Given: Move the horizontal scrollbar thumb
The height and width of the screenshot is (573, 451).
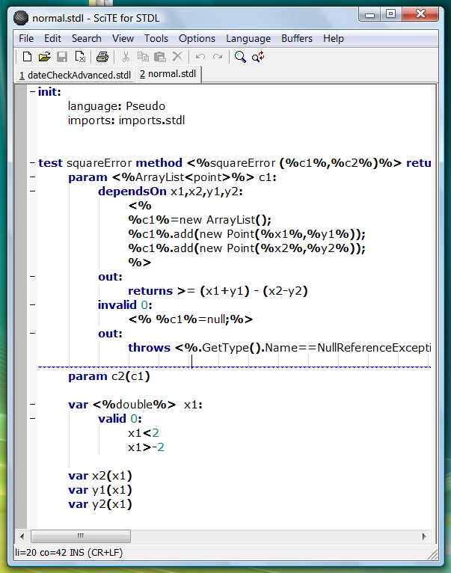Looking at the screenshot, I should point(81,536).
